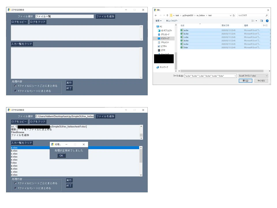Click ログをクリア in the lower エクセルの結合 window

point(38,122)
